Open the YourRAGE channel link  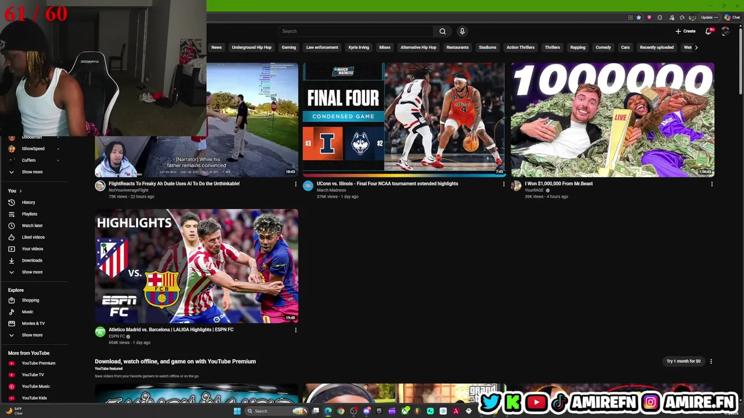(534, 190)
